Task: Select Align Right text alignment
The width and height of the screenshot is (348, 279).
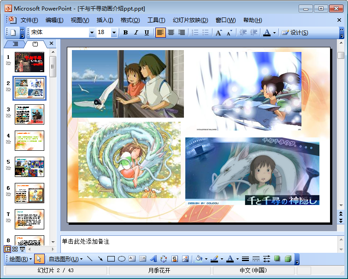Action: coord(182,33)
